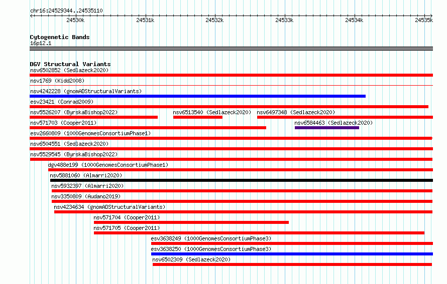This screenshot has height=284, width=447.
Task: Click the blue bar of esv3638250
Action: [x=292, y=254]
